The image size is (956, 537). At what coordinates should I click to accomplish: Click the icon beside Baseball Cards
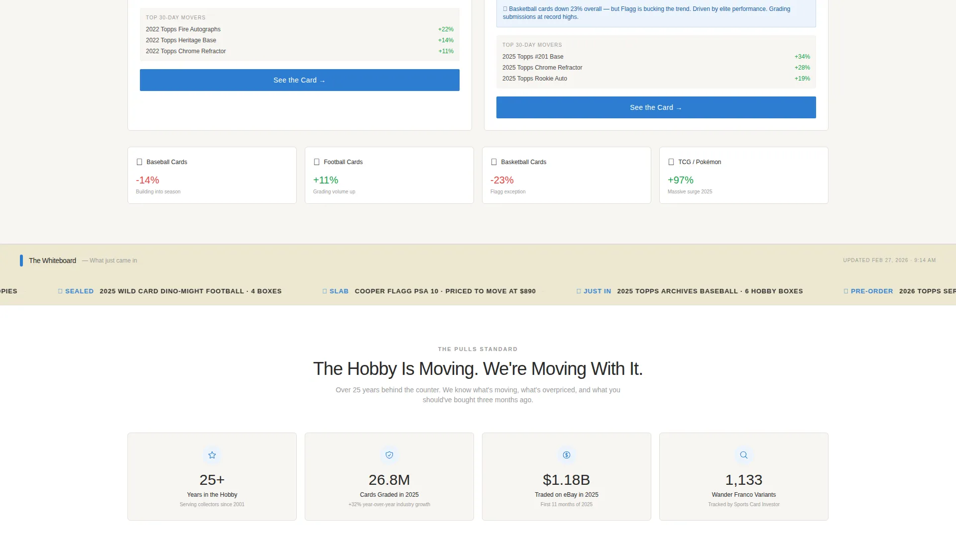click(139, 162)
